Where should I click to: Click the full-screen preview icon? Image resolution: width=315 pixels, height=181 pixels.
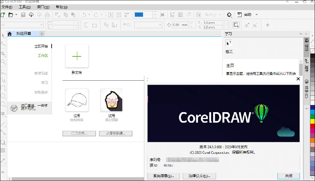coord(162,15)
